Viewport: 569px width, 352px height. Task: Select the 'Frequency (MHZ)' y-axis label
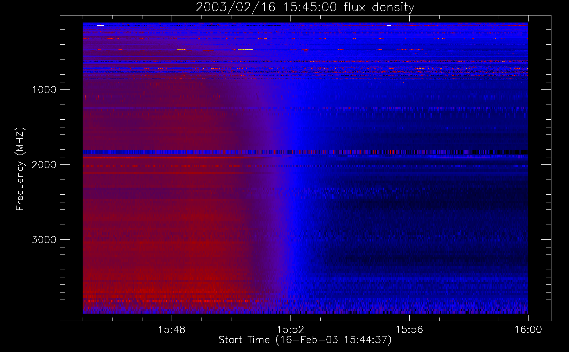pyautogui.click(x=20, y=169)
